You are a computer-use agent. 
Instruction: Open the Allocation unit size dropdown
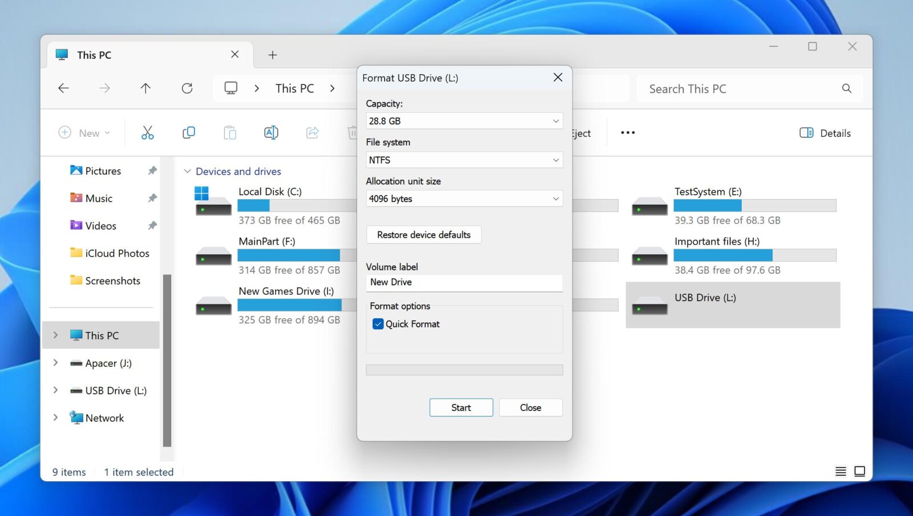(x=464, y=199)
